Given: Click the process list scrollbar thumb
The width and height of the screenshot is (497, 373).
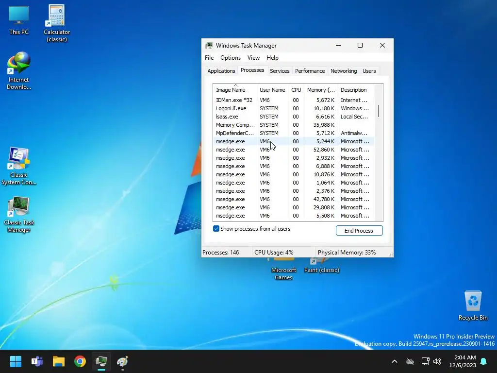Looking at the screenshot, I should point(379,111).
